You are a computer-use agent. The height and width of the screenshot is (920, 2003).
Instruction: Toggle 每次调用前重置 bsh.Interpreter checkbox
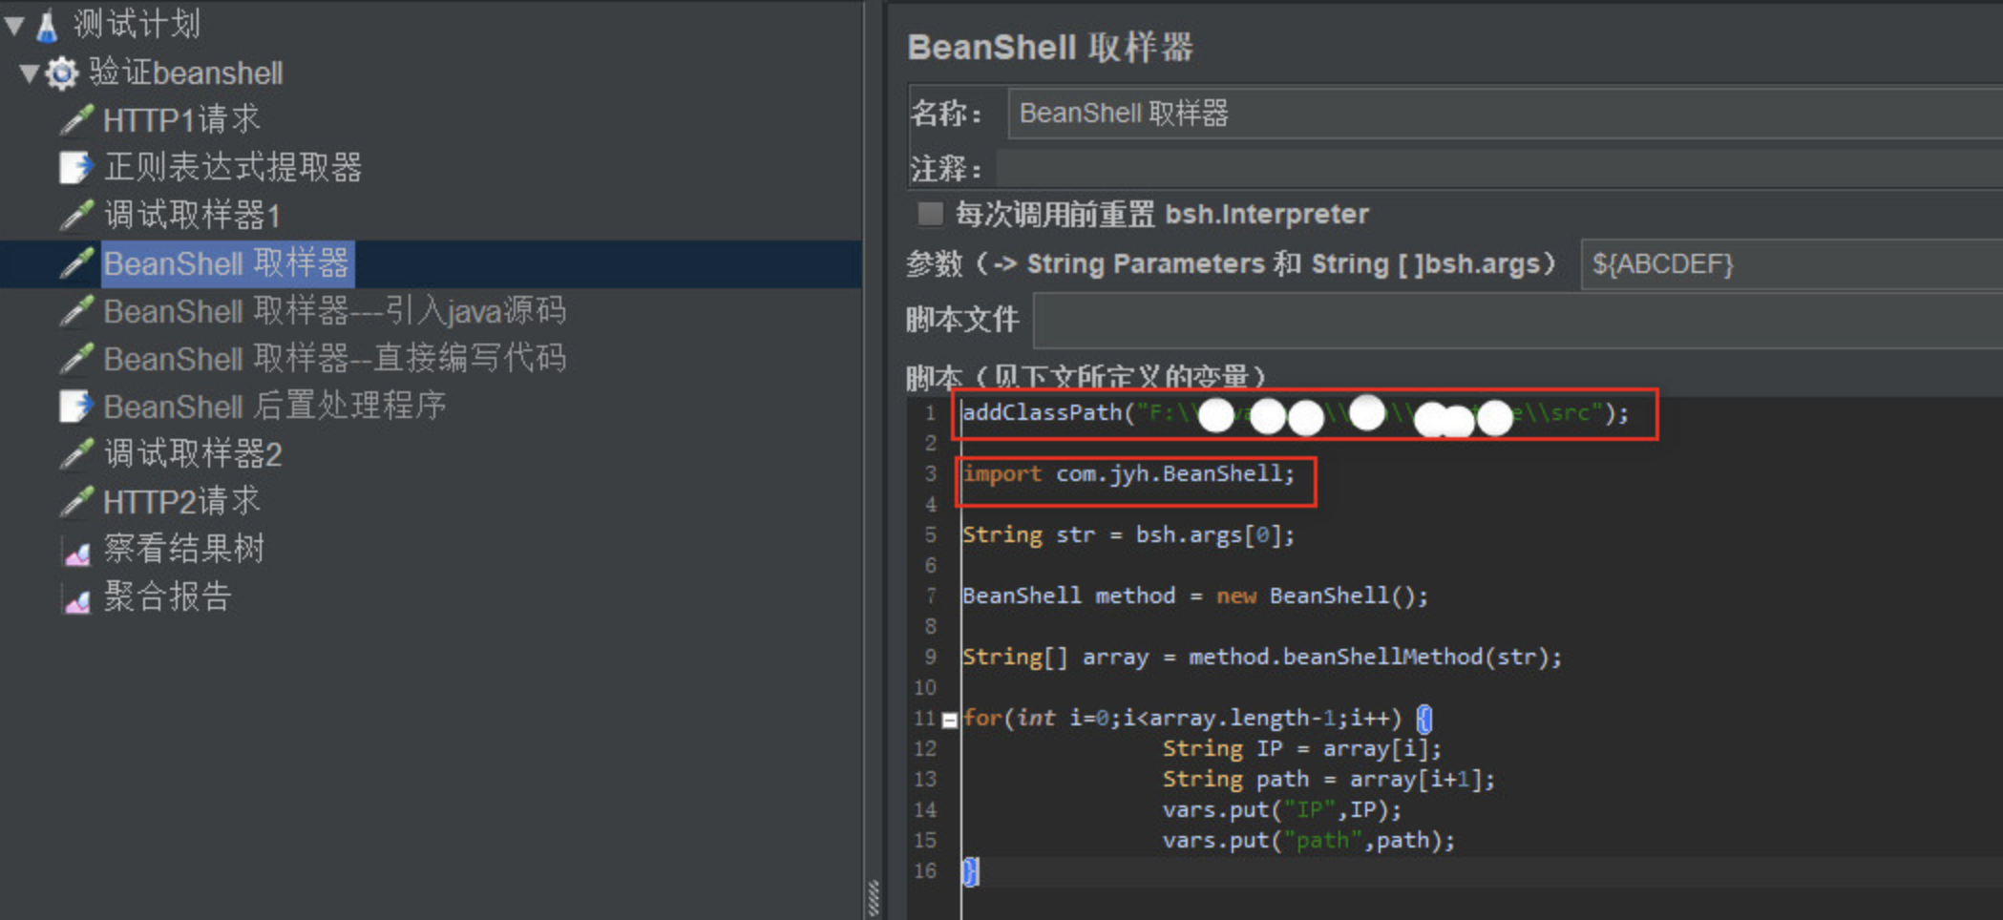[x=930, y=214]
